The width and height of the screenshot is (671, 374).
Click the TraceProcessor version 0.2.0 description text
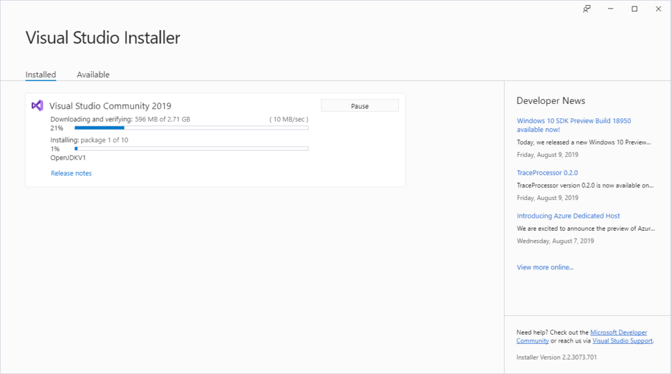(x=585, y=185)
